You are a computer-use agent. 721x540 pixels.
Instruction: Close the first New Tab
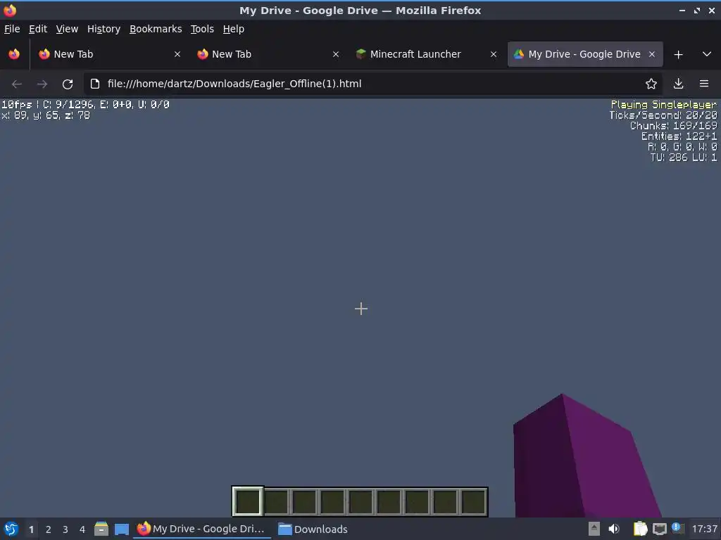pyautogui.click(x=177, y=54)
